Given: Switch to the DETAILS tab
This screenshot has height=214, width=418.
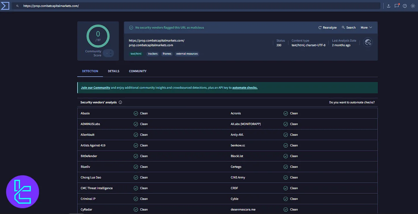Looking at the screenshot, I should click(113, 71).
